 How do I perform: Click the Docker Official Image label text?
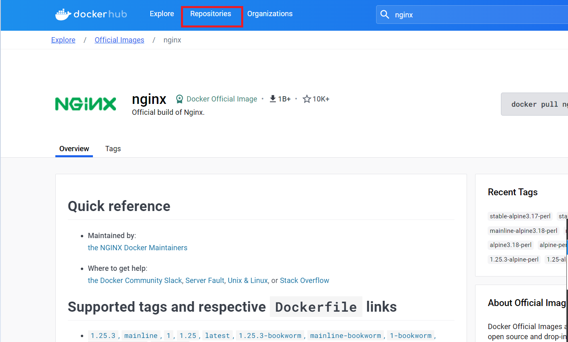(222, 99)
